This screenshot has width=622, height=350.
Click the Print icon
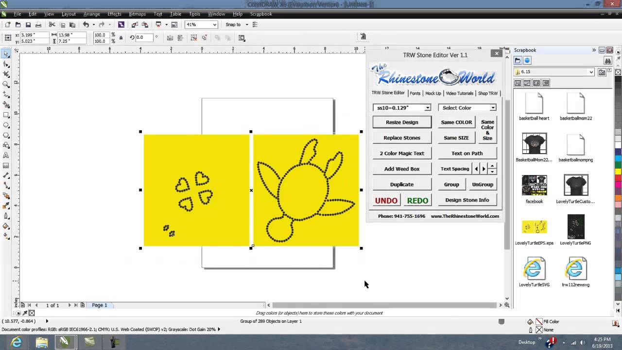[38, 25]
